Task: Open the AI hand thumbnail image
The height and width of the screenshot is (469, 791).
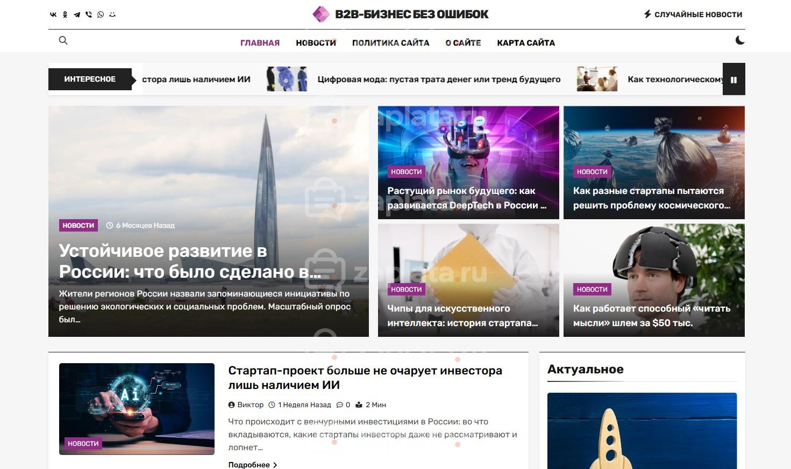Action: click(x=137, y=409)
